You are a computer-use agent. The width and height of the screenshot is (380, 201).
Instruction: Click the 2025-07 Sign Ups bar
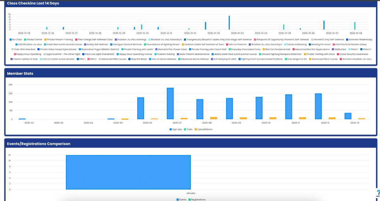pos(170,103)
